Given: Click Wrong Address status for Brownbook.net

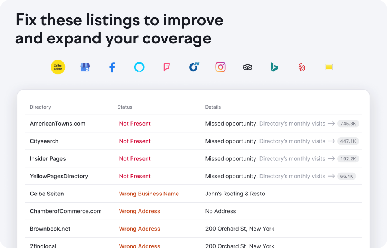Looking at the screenshot, I should (x=139, y=229).
